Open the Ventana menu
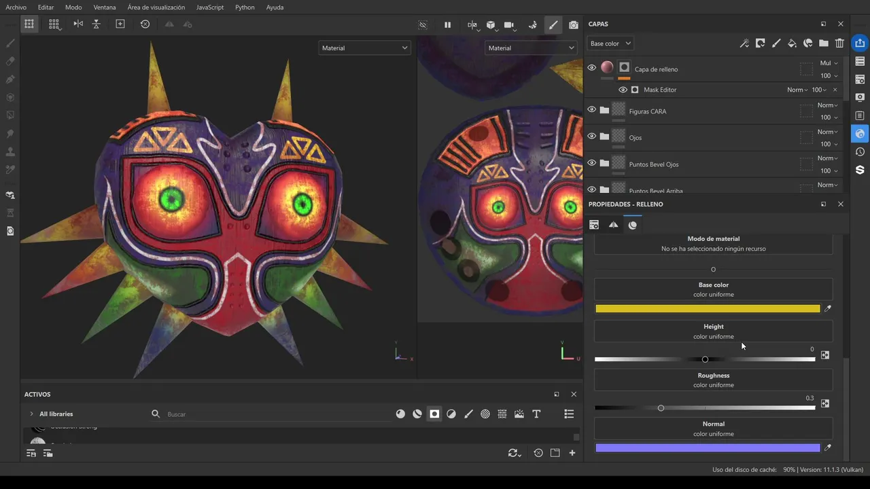This screenshot has height=489, width=870. [105, 7]
